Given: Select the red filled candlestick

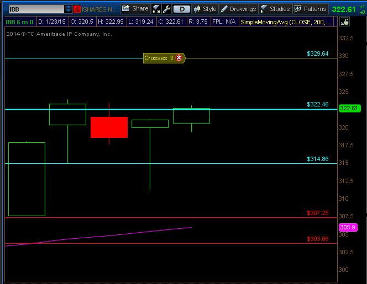Looking at the screenshot, I should tap(109, 127).
